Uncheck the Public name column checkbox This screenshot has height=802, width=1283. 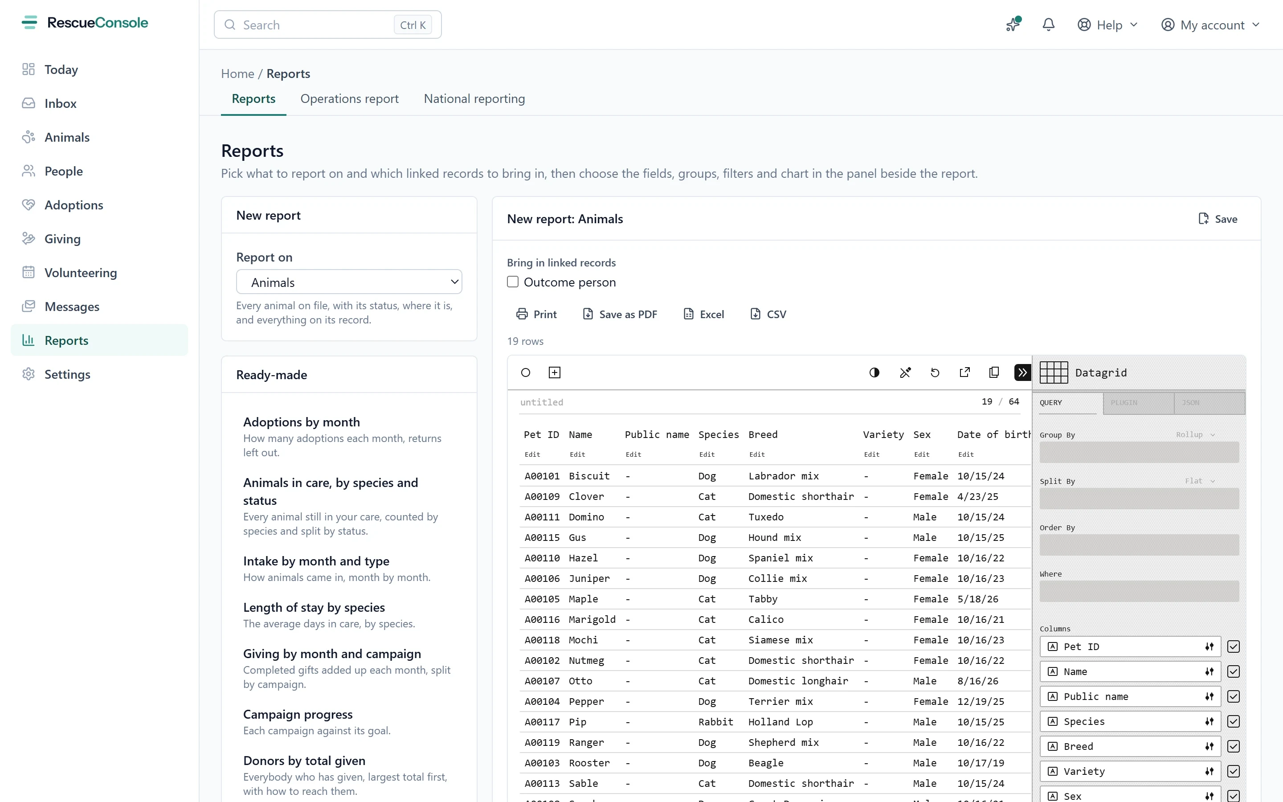1233,696
